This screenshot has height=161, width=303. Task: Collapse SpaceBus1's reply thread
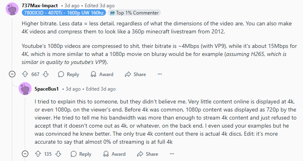point(25,154)
